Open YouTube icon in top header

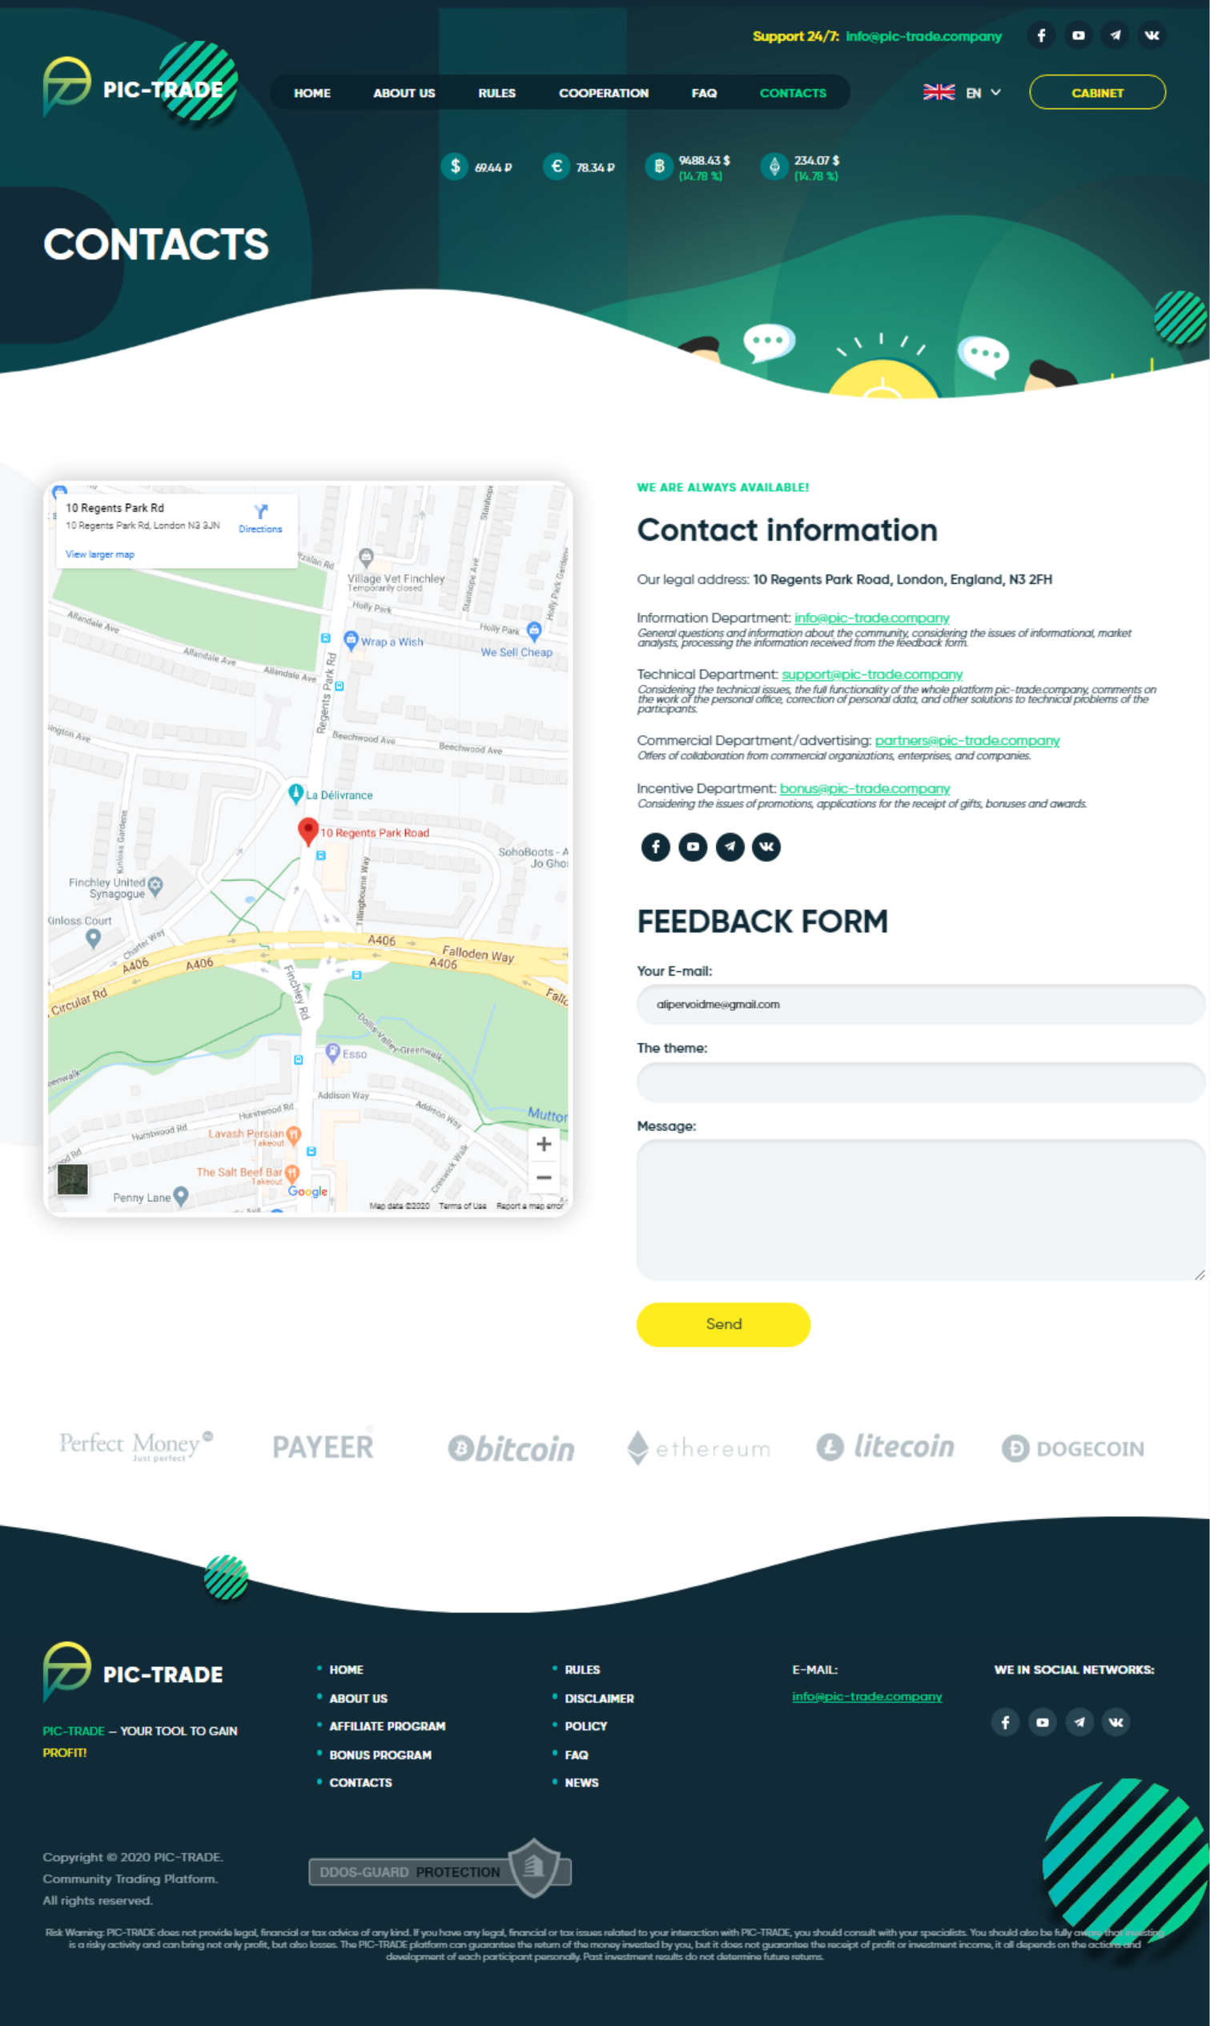click(1078, 36)
